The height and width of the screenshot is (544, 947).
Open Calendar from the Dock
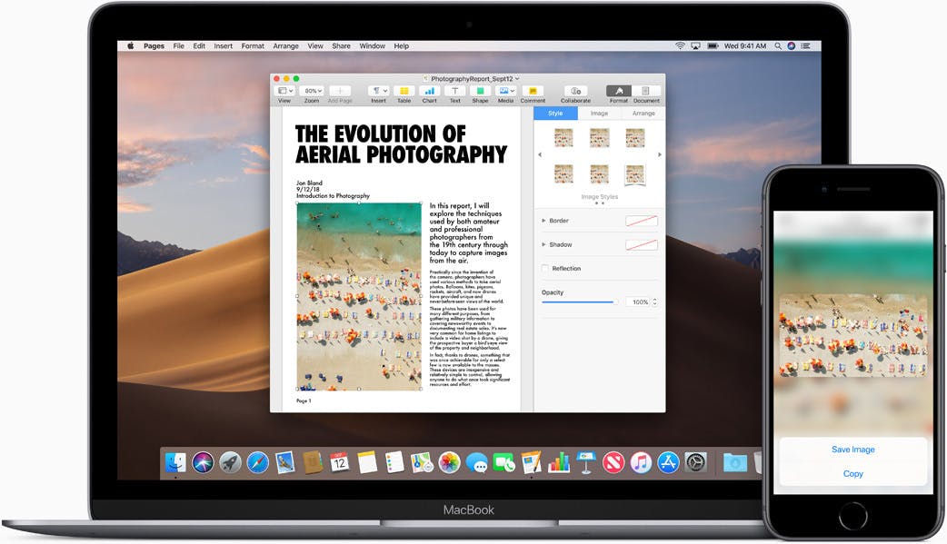(x=339, y=463)
